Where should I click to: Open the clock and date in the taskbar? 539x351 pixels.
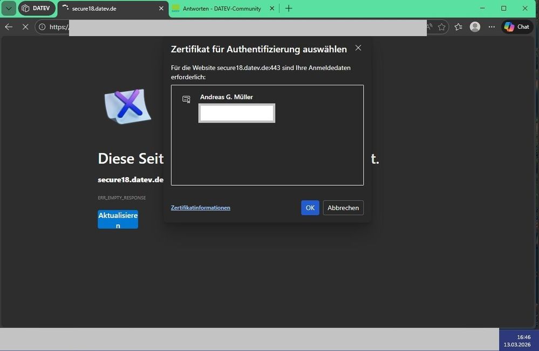517,341
